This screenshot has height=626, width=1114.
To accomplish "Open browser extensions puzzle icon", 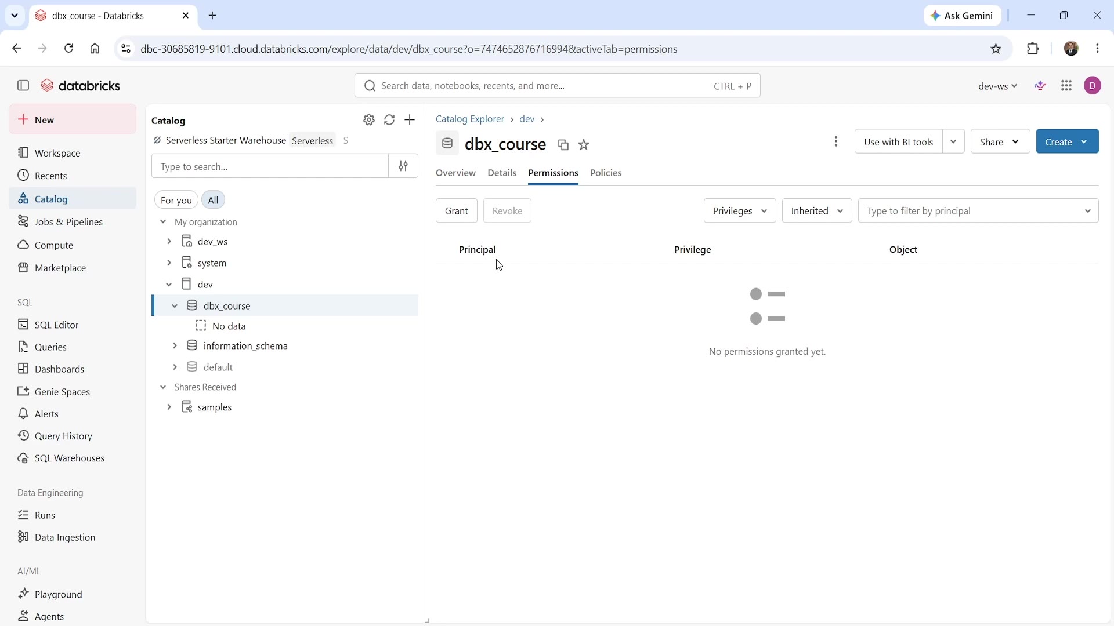I will click(1033, 49).
